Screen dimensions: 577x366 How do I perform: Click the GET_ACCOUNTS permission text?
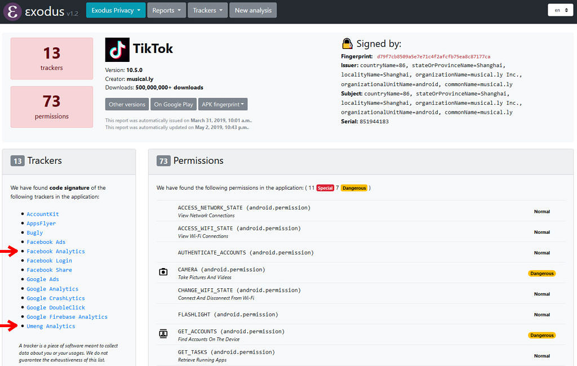(x=231, y=332)
